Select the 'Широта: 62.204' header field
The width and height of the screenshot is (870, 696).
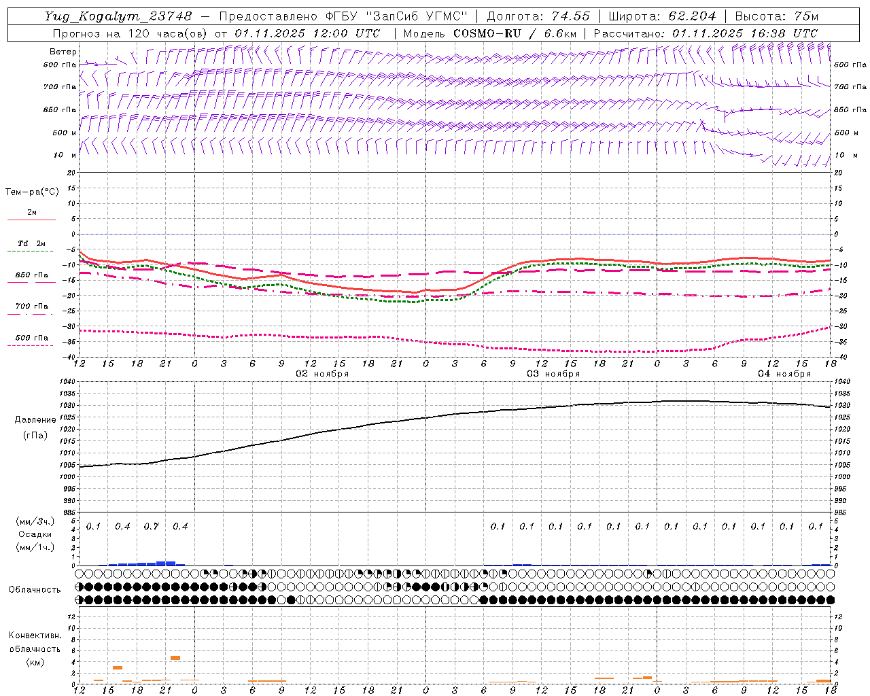[662, 16]
